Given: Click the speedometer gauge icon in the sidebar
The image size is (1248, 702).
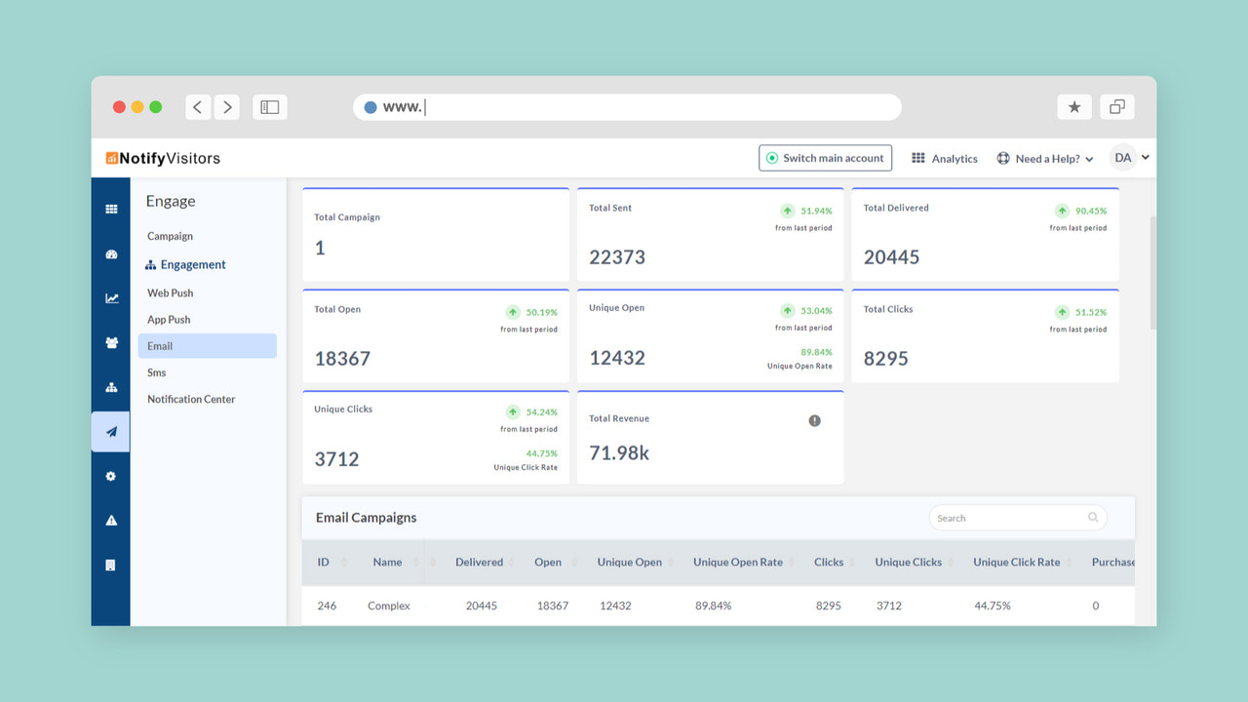Looking at the screenshot, I should [110, 253].
